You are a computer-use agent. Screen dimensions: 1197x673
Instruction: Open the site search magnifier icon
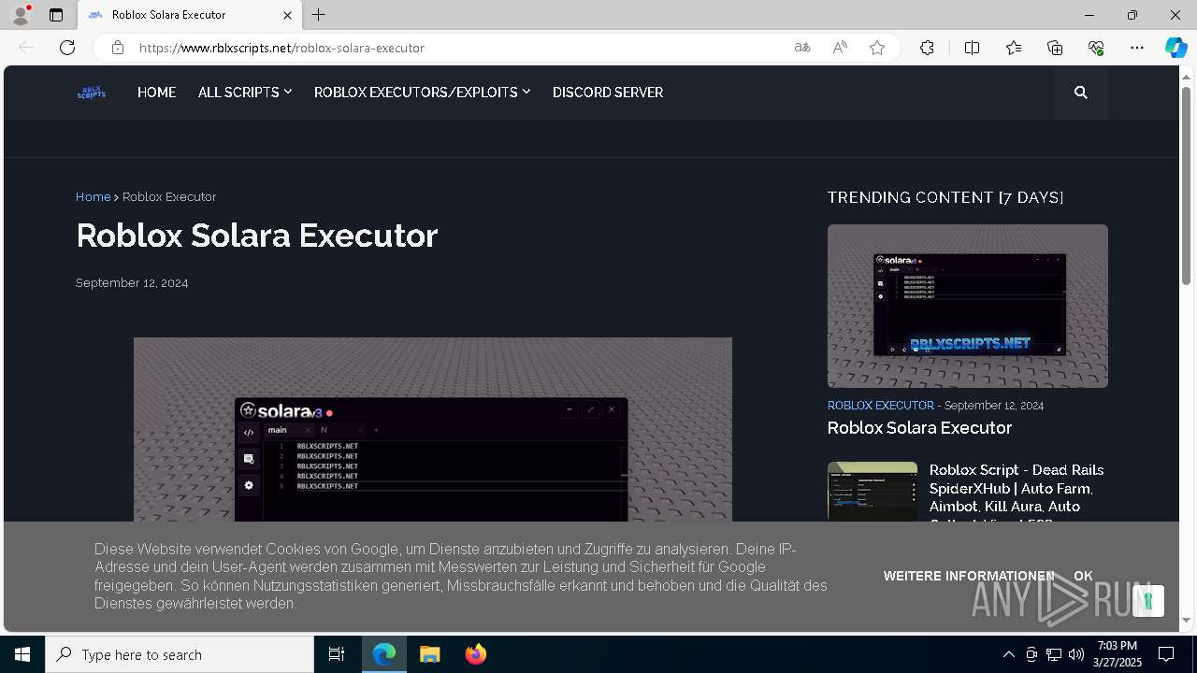coord(1081,93)
